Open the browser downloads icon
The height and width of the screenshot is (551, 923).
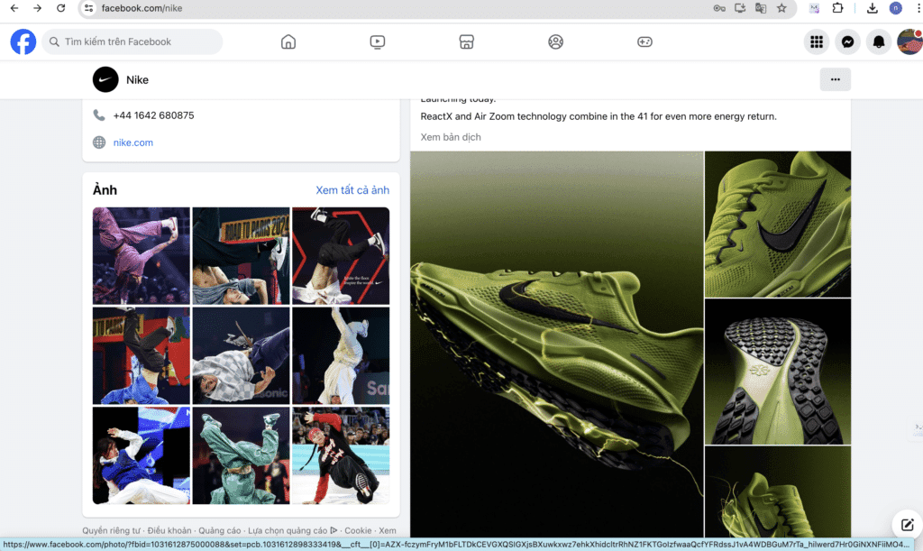pyautogui.click(x=873, y=8)
